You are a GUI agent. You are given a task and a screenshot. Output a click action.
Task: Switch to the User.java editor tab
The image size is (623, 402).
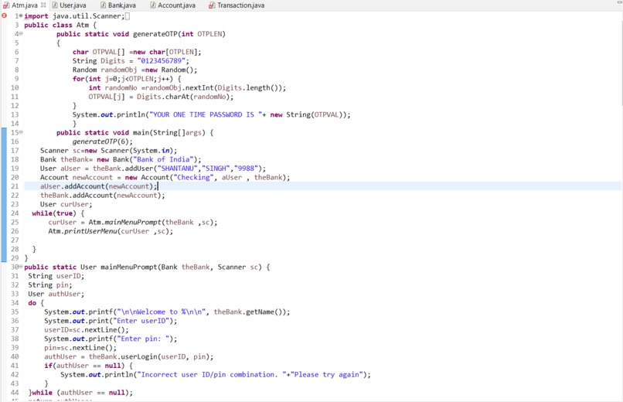click(69, 5)
